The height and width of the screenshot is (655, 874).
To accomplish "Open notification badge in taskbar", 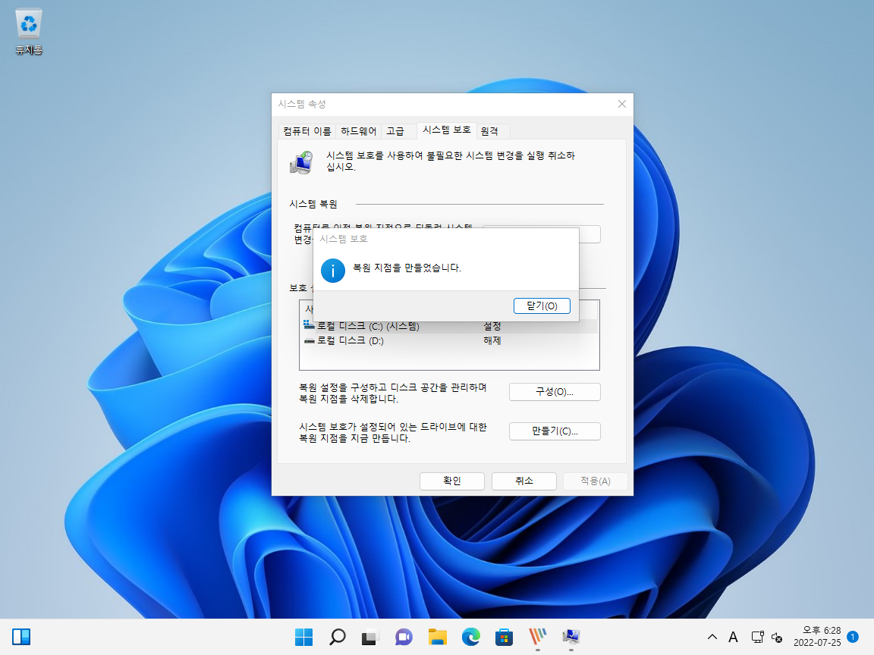I will (x=852, y=637).
